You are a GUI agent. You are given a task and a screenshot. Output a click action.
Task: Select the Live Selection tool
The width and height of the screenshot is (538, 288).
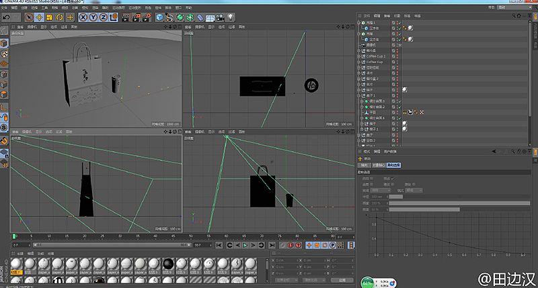[x=29, y=17]
